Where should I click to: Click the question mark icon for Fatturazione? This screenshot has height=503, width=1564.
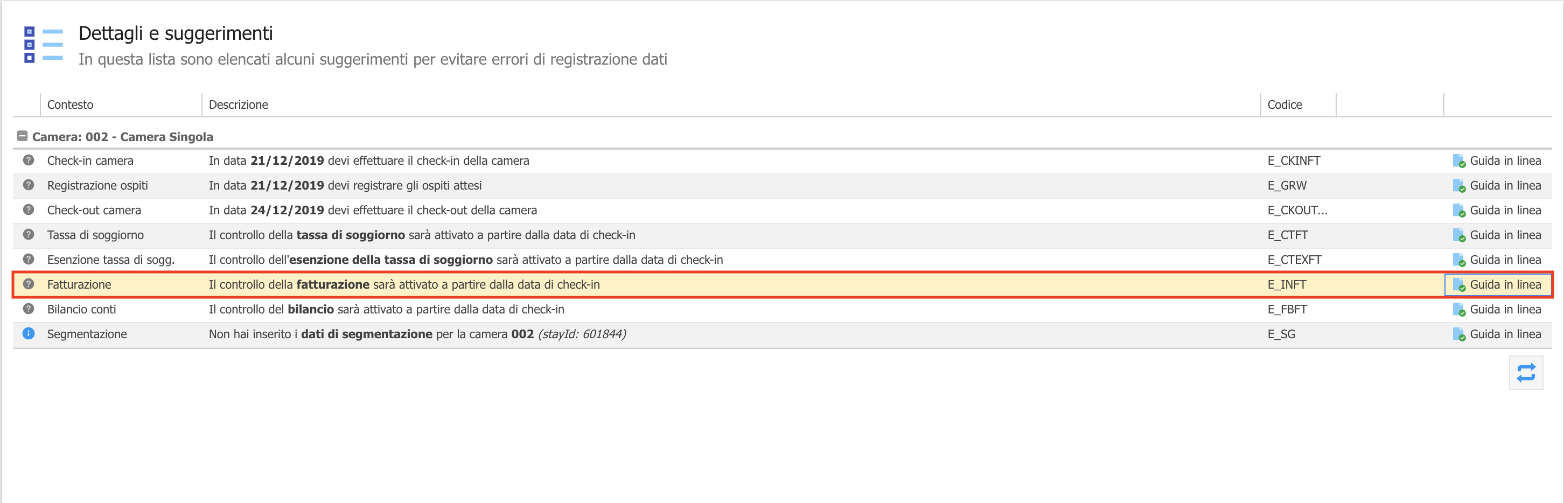click(x=29, y=284)
